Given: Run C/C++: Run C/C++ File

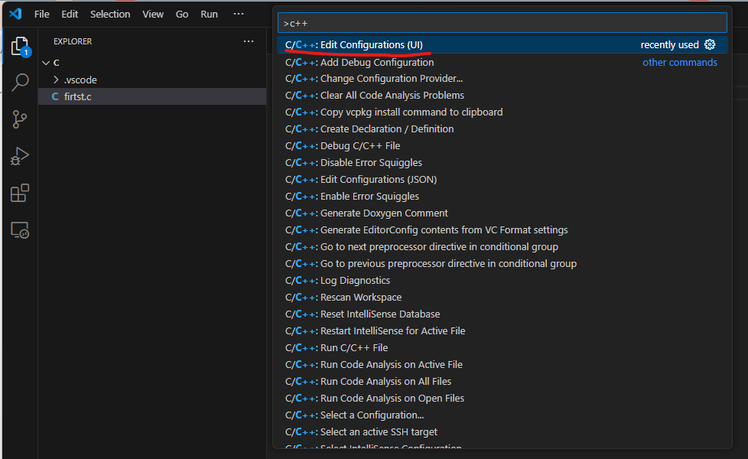Looking at the screenshot, I should coord(502,347).
